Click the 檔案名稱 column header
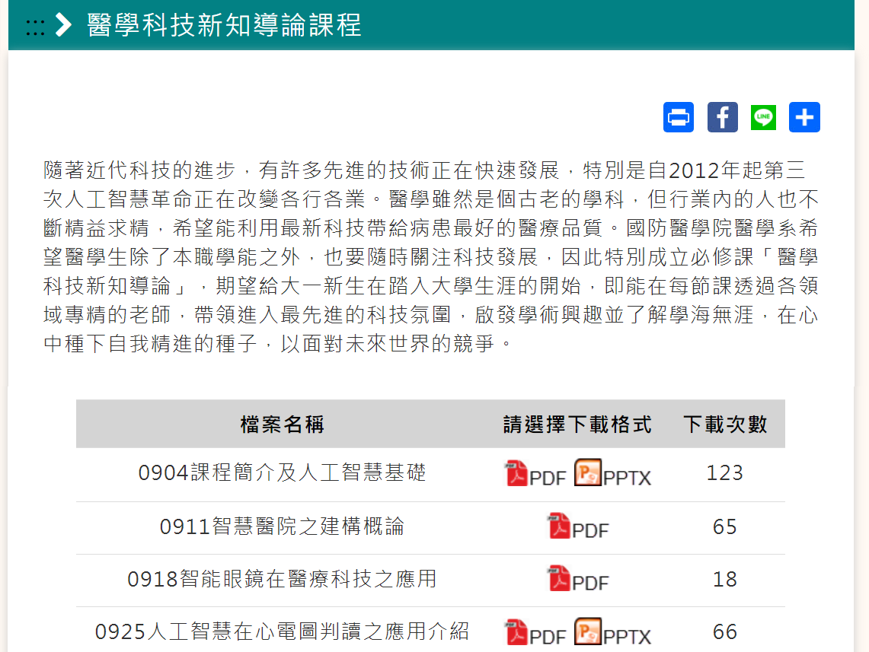869x652 pixels. point(282,425)
